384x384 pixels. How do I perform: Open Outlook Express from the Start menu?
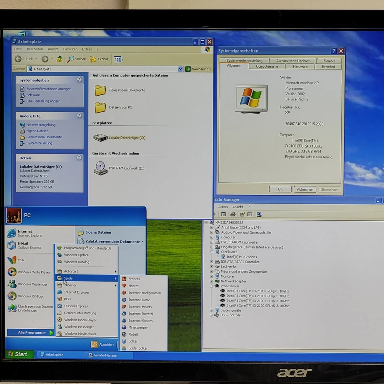77,306
